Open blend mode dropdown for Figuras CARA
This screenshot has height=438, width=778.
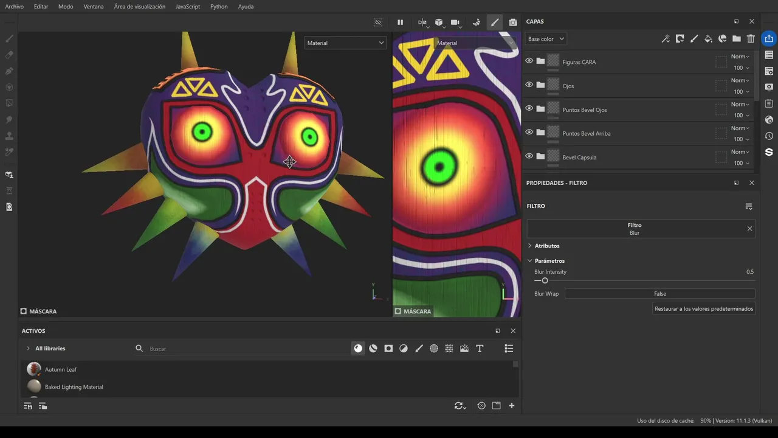(x=740, y=57)
